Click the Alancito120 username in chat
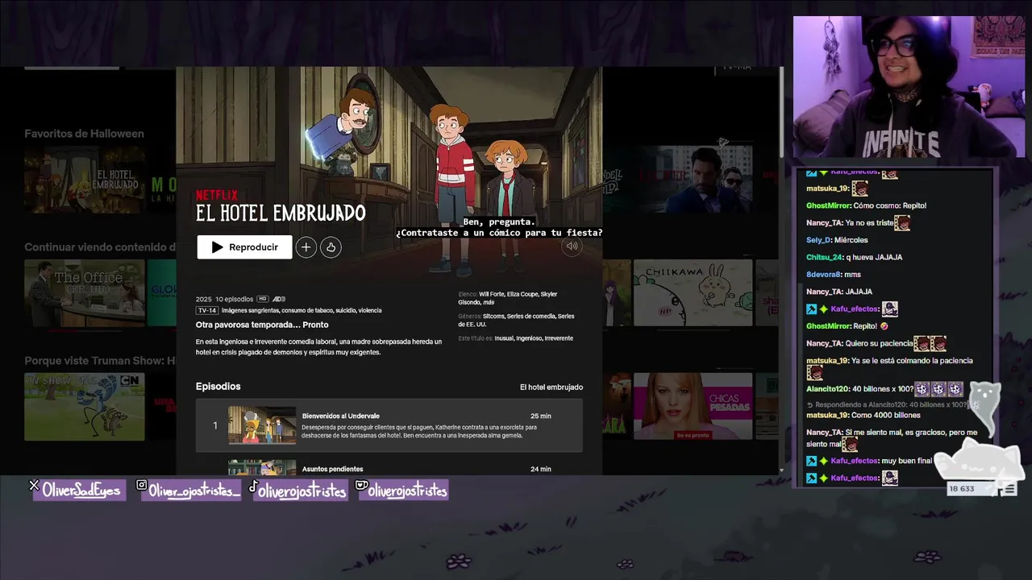Screen dimensions: 1032x580 point(827,389)
